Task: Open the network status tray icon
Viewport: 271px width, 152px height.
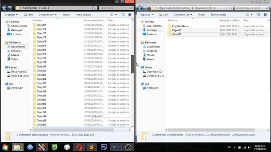Action: [244, 147]
